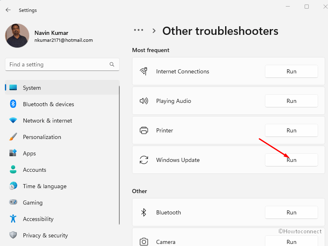The image size is (328, 246).
Task: Click the Bluetooth troubleshooter label
Action: click(169, 212)
